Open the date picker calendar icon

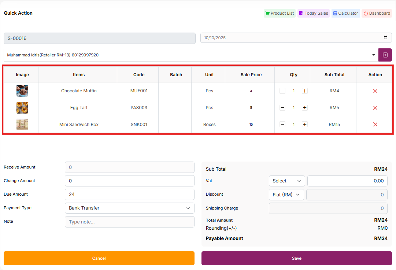(x=385, y=38)
